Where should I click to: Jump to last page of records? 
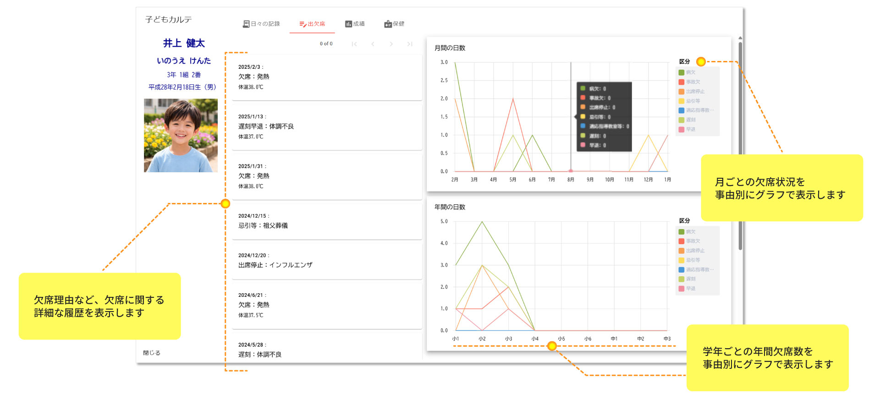click(x=410, y=44)
